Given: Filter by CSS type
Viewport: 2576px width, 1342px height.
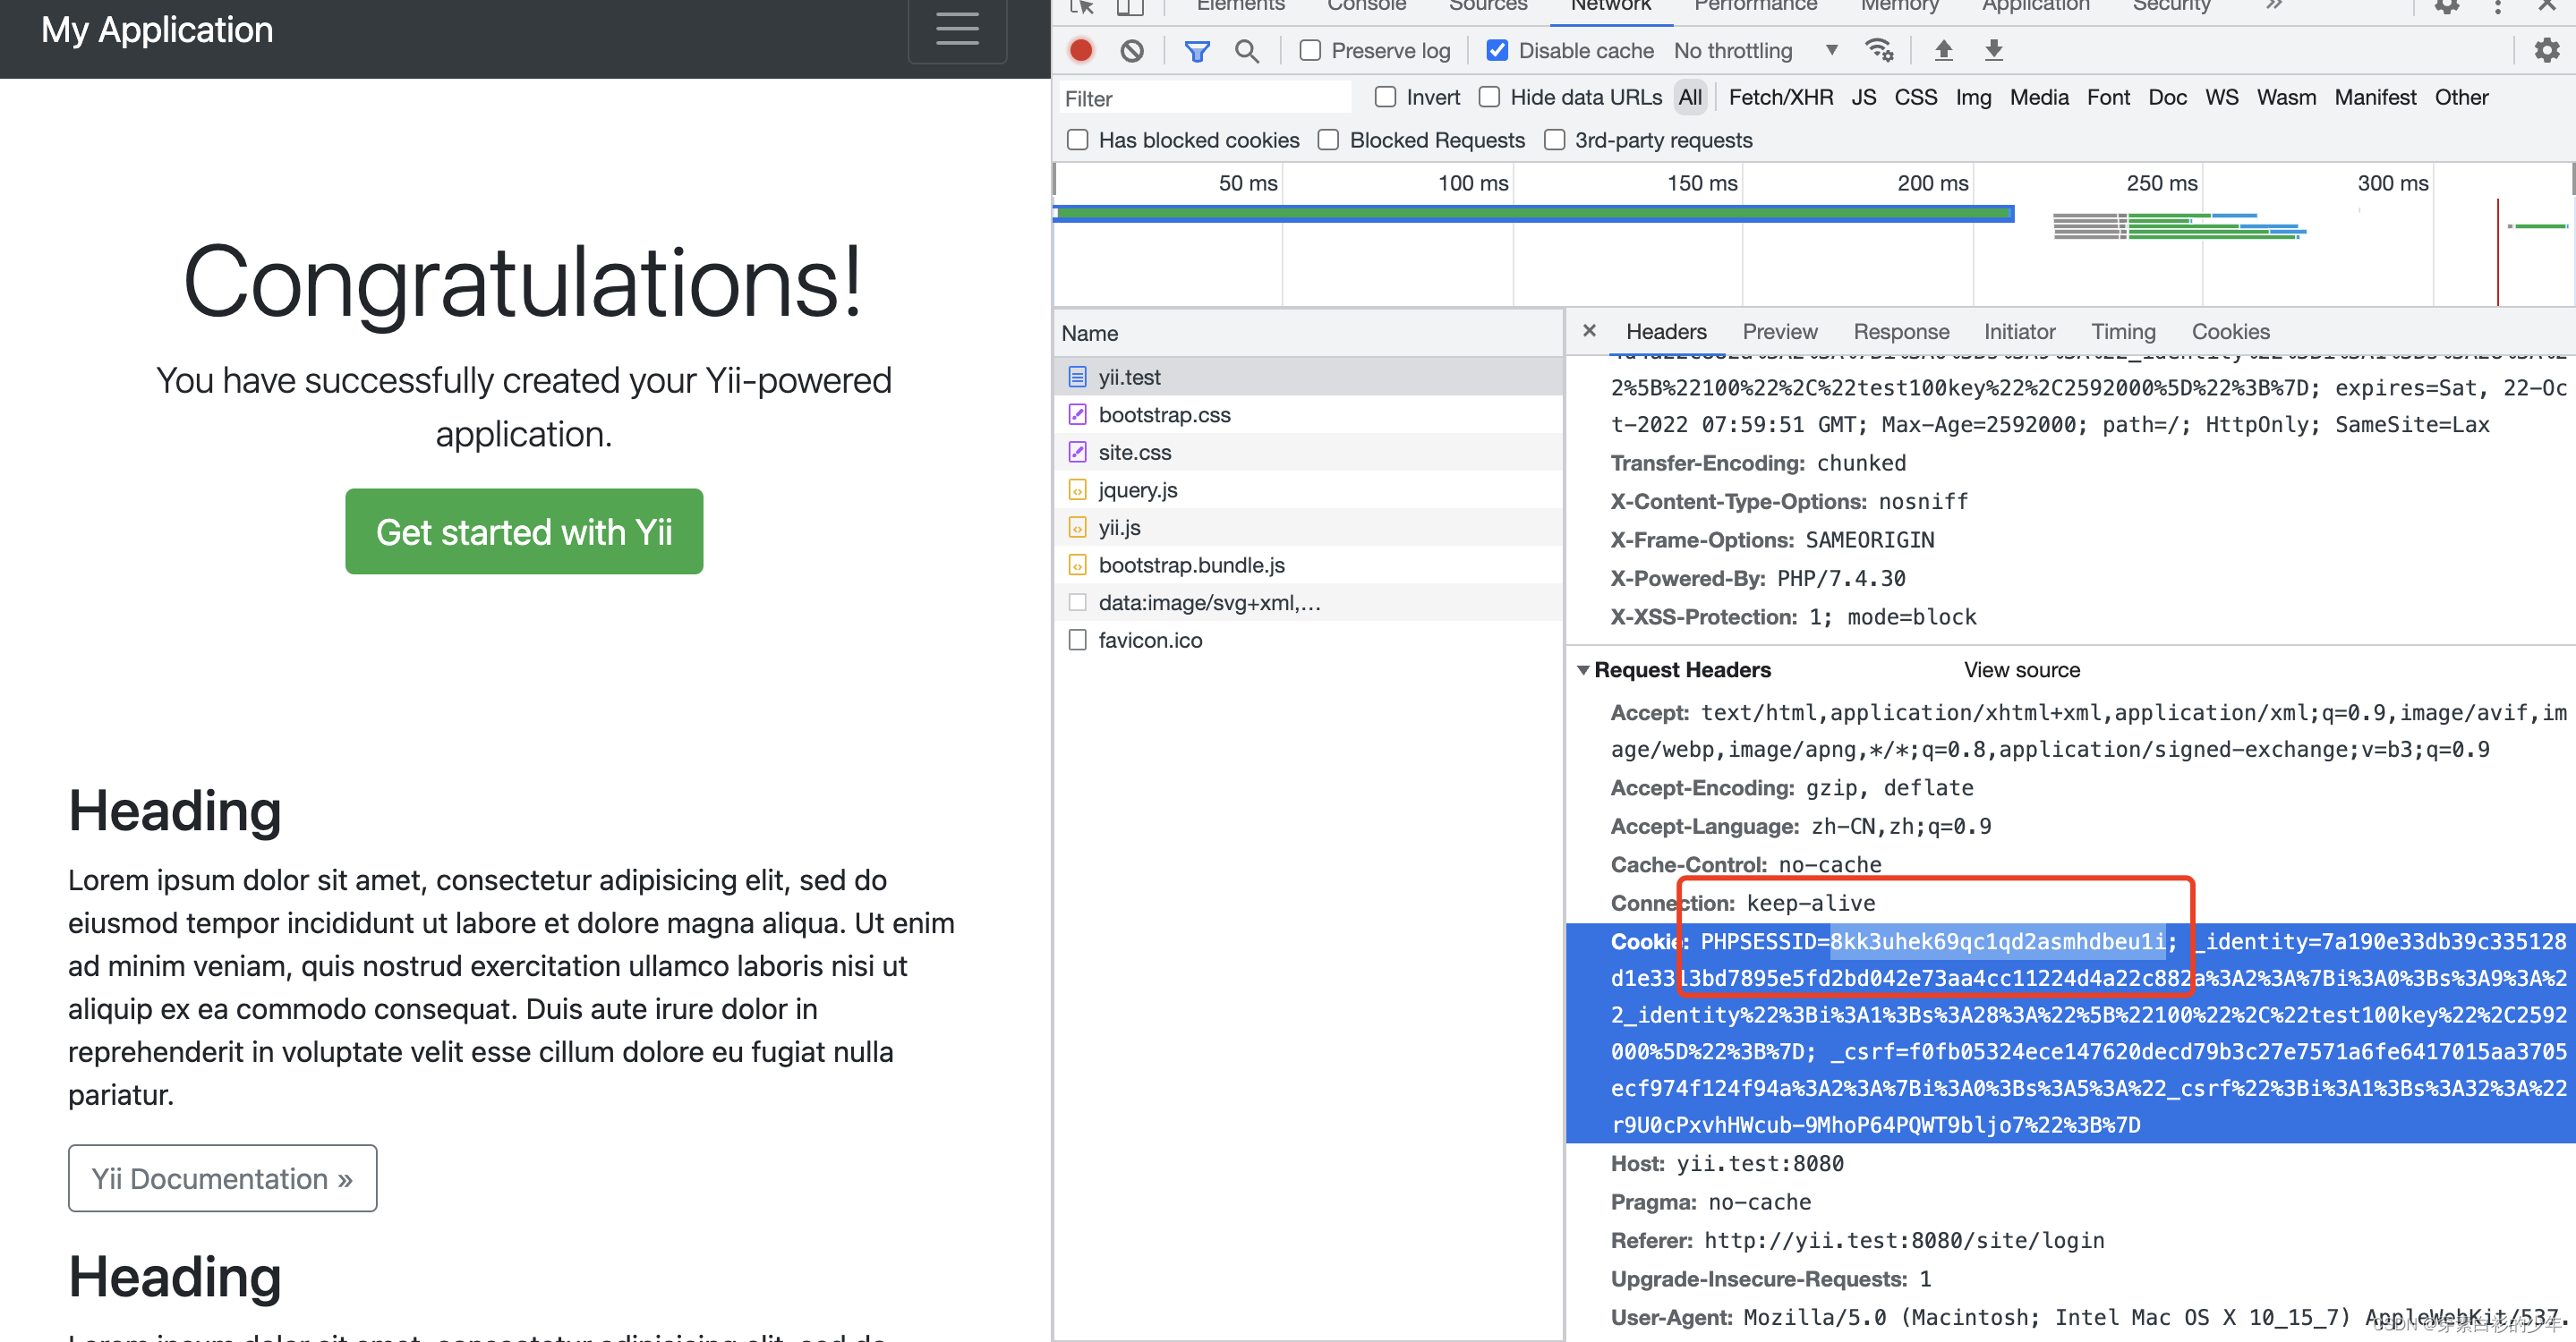Looking at the screenshot, I should point(1915,97).
